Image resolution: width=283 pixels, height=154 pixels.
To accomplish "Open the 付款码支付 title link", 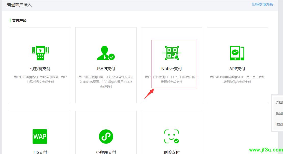I will pyautogui.click(x=40, y=69).
